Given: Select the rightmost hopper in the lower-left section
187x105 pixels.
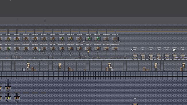Looking at the screenshot, I should coord(17,98).
